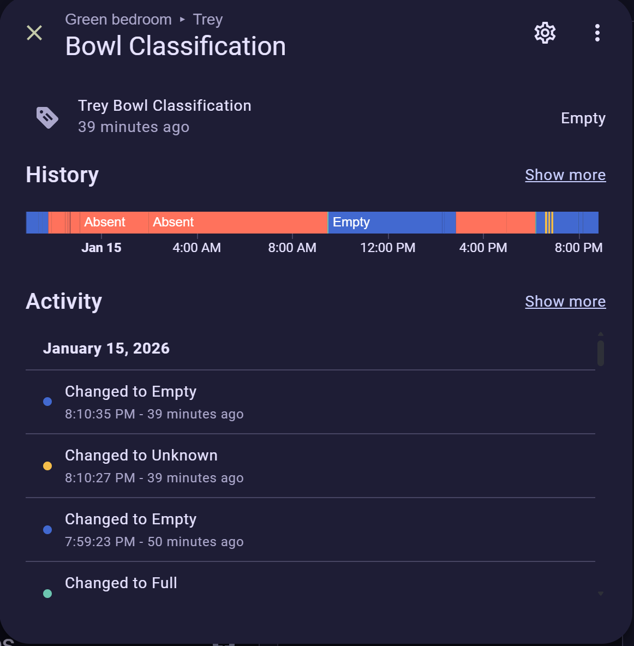Click the Trey breadcrumb label
This screenshot has height=646, width=634.
[x=208, y=20]
